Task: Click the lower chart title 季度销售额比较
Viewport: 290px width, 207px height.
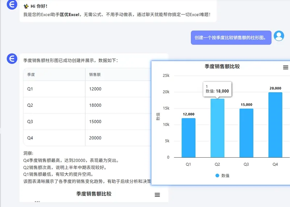Action: coord(94,194)
